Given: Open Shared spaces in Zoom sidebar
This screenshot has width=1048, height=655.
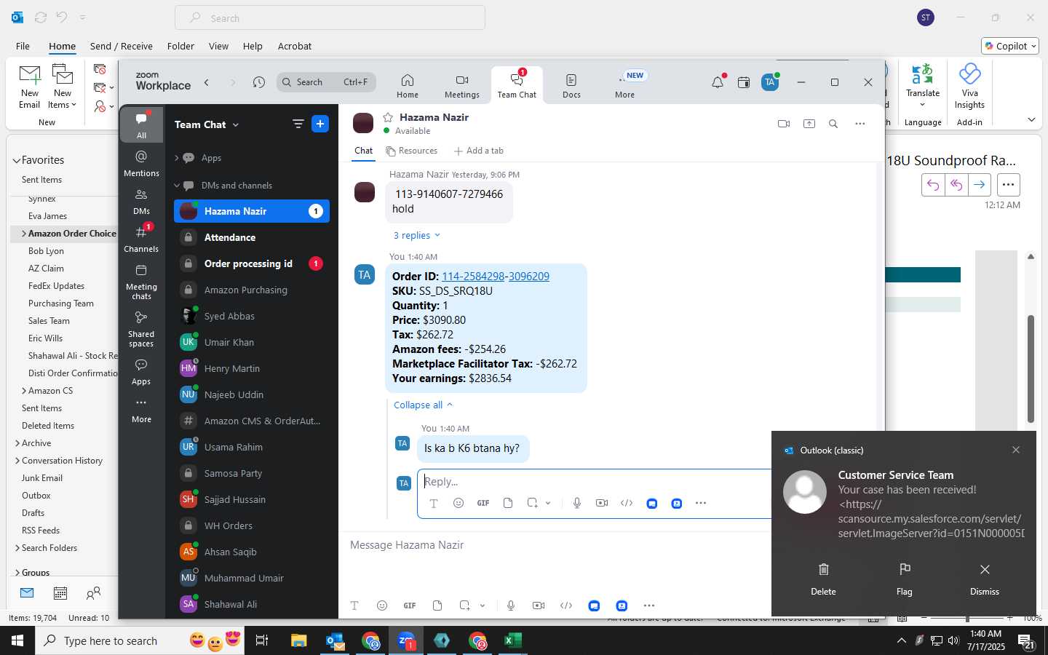Looking at the screenshot, I should point(141,328).
